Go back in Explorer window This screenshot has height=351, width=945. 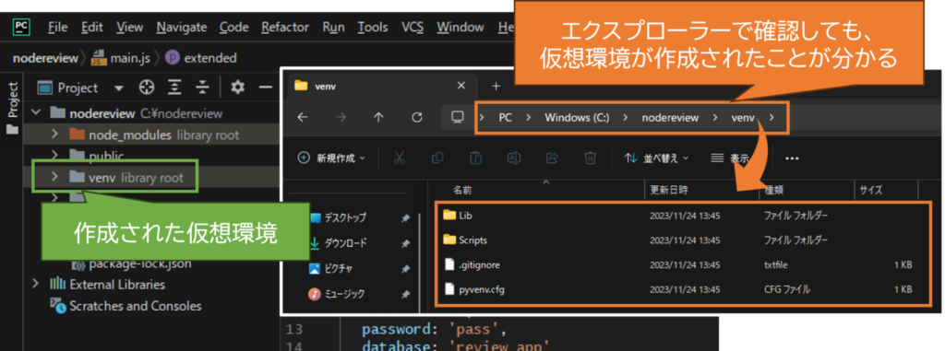tap(303, 117)
